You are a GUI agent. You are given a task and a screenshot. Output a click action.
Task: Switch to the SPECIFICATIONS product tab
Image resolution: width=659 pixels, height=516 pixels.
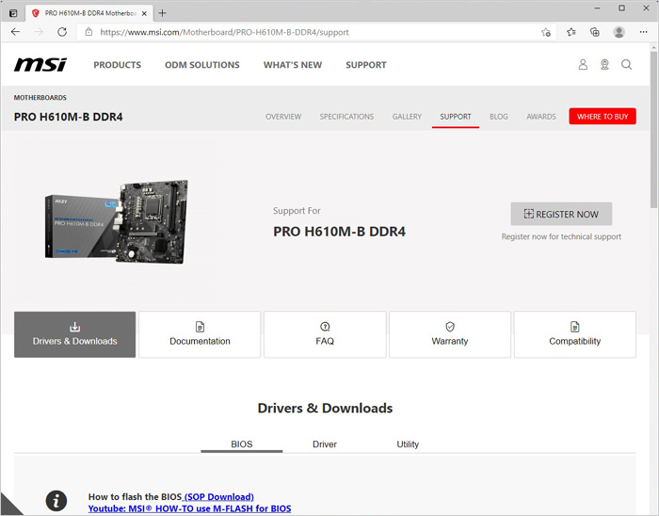pyautogui.click(x=346, y=117)
